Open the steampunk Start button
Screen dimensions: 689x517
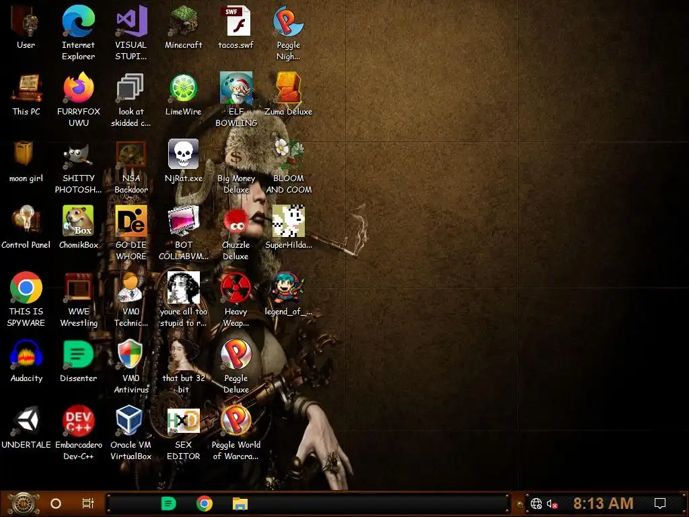[24, 504]
